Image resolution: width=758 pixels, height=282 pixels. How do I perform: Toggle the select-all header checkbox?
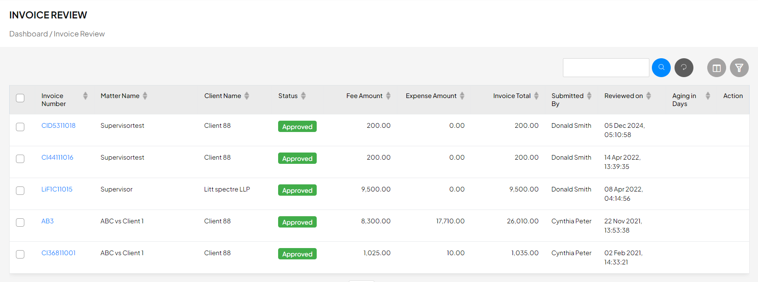(20, 98)
